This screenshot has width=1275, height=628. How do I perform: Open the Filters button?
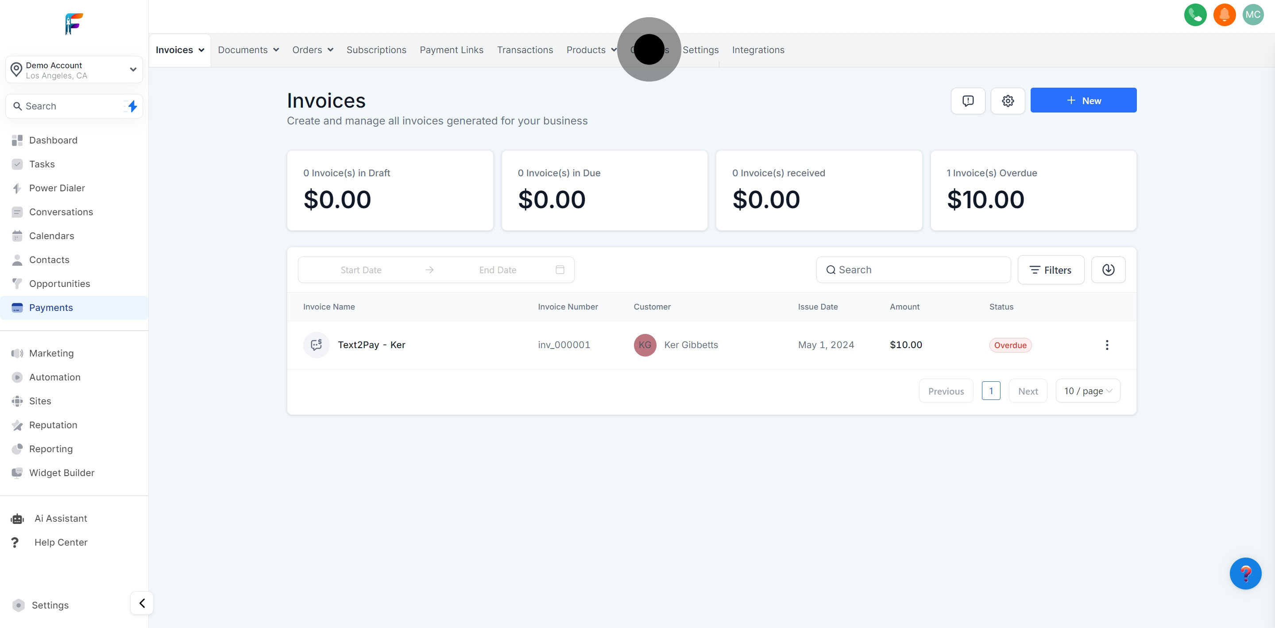point(1050,270)
